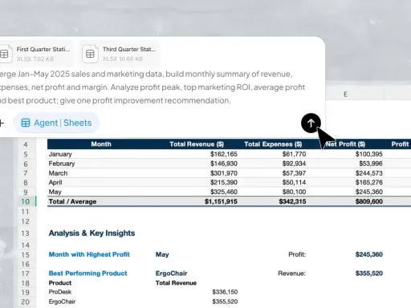The image size is (411, 308).
Task: Click the Month column header cell
Action: [x=101, y=144]
